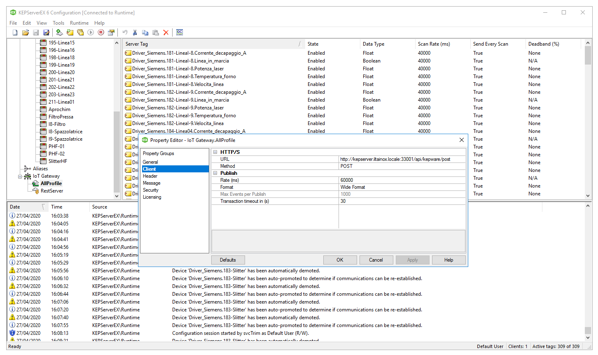Click the New Channel toolbar icon

[x=59, y=32]
